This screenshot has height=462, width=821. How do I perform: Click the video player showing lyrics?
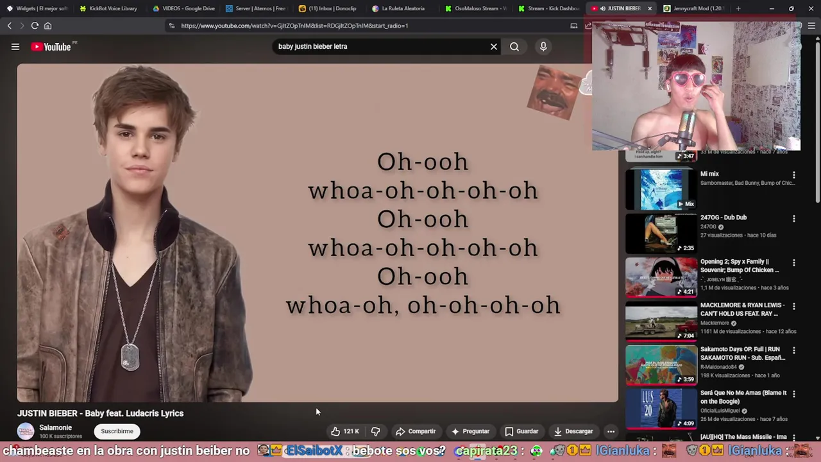click(317, 232)
